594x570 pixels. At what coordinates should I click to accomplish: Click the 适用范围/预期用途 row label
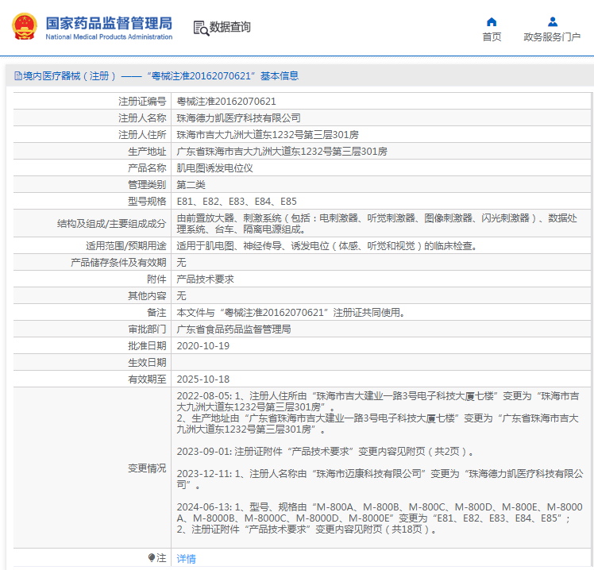click(126, 246)
